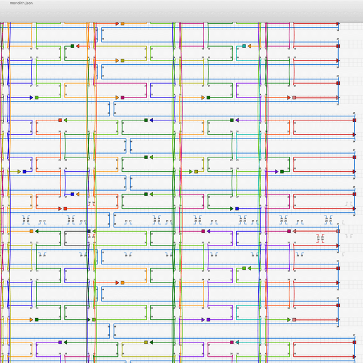The width and height of the screenshot is (363, 363).
Task: Select the purple square node with dark green arrow
Action: tap(60, 342)
